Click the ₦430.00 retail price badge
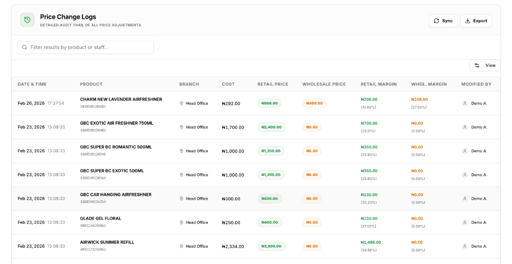Viewport: 512px width, 264px height. pos(269,198)
